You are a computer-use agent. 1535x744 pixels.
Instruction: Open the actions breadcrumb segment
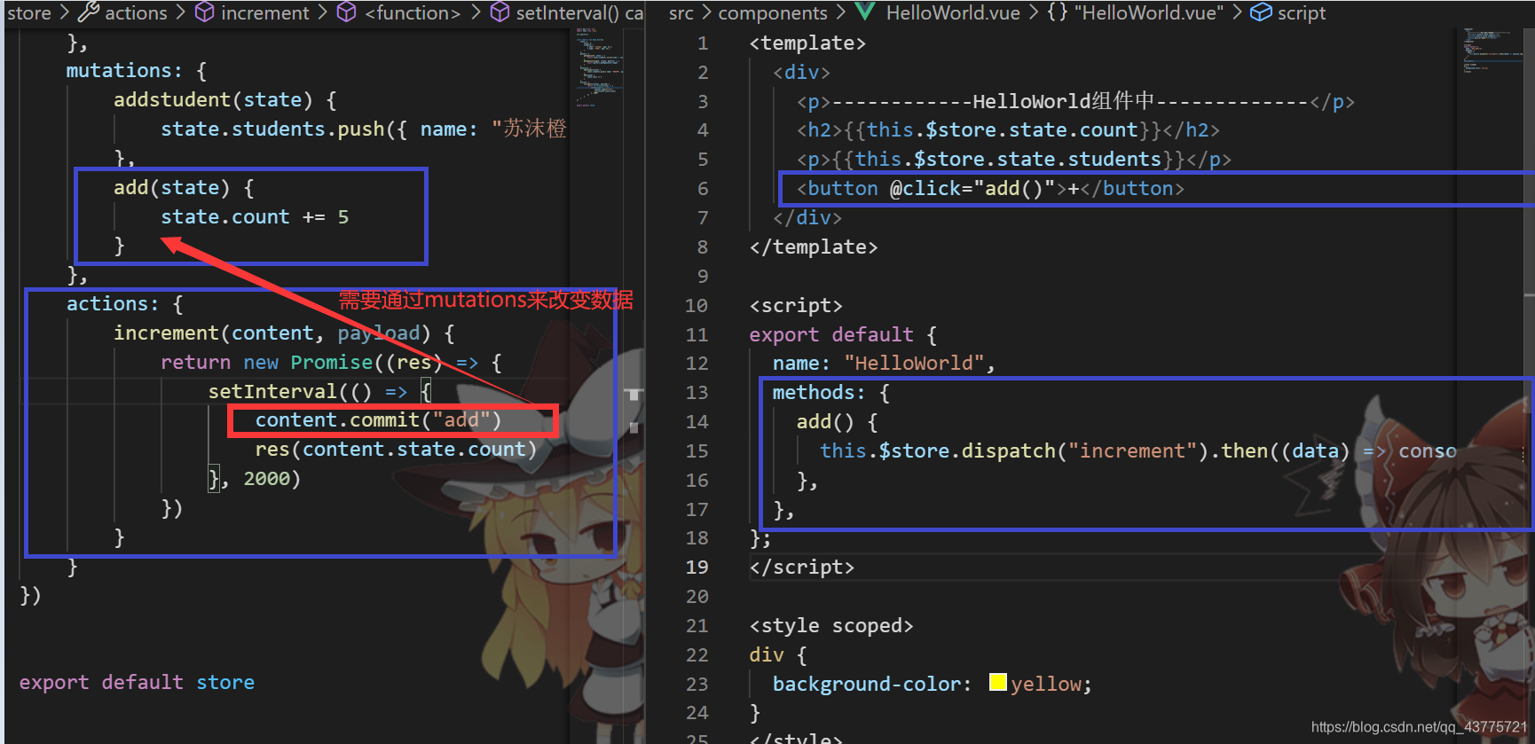[136, 12]
